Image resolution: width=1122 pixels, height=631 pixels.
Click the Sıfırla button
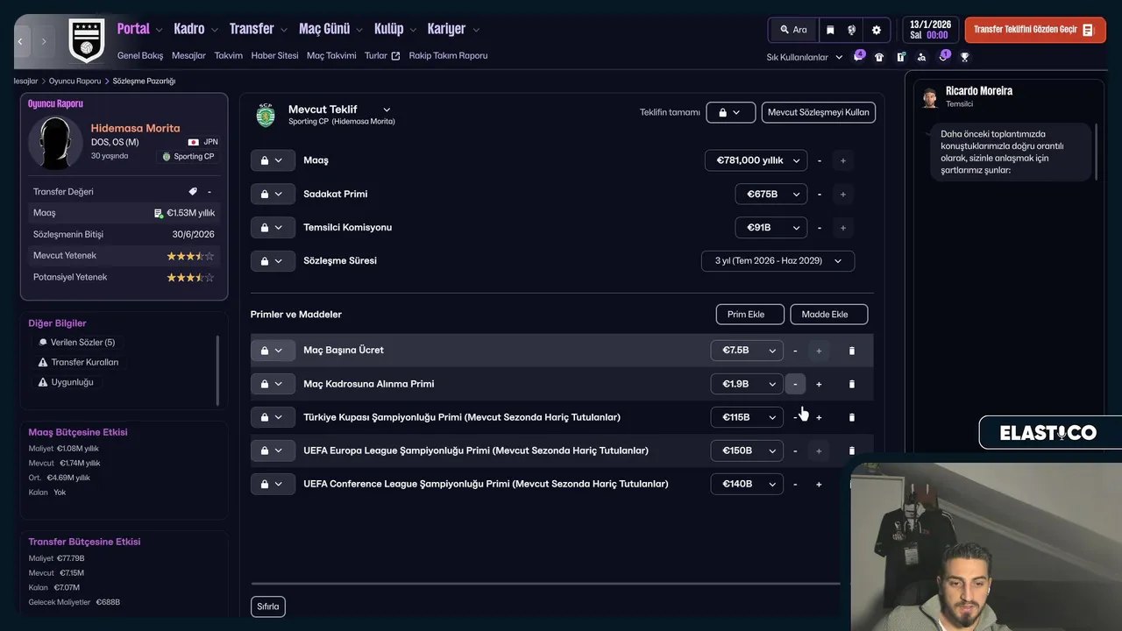[268, 606]
